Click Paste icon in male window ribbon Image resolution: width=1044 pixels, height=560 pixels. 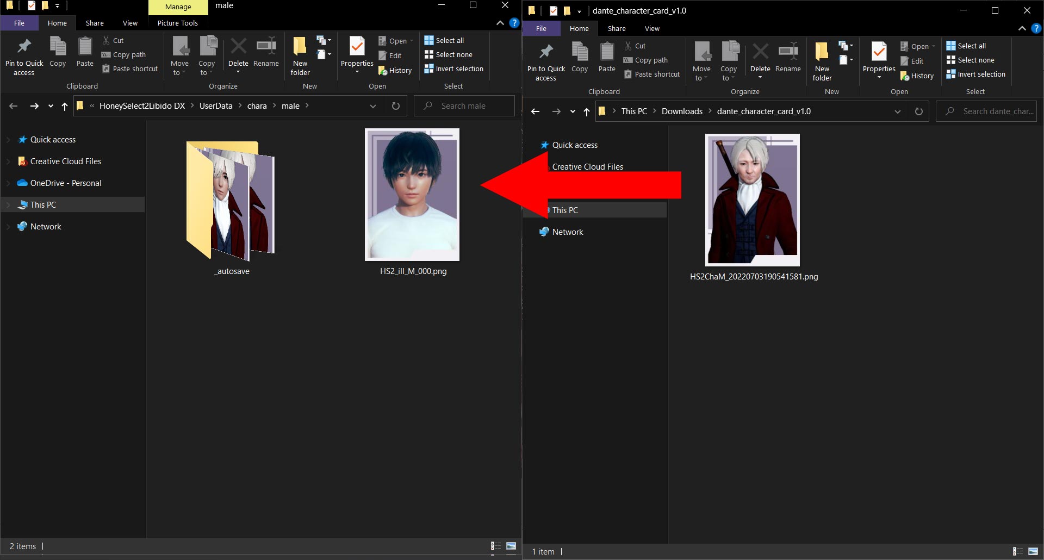85,52
